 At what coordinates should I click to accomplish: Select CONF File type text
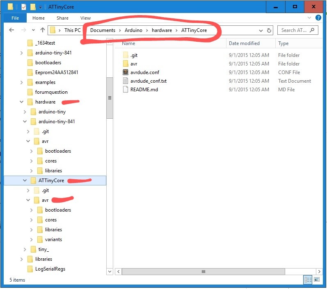[x=289, y=72]
